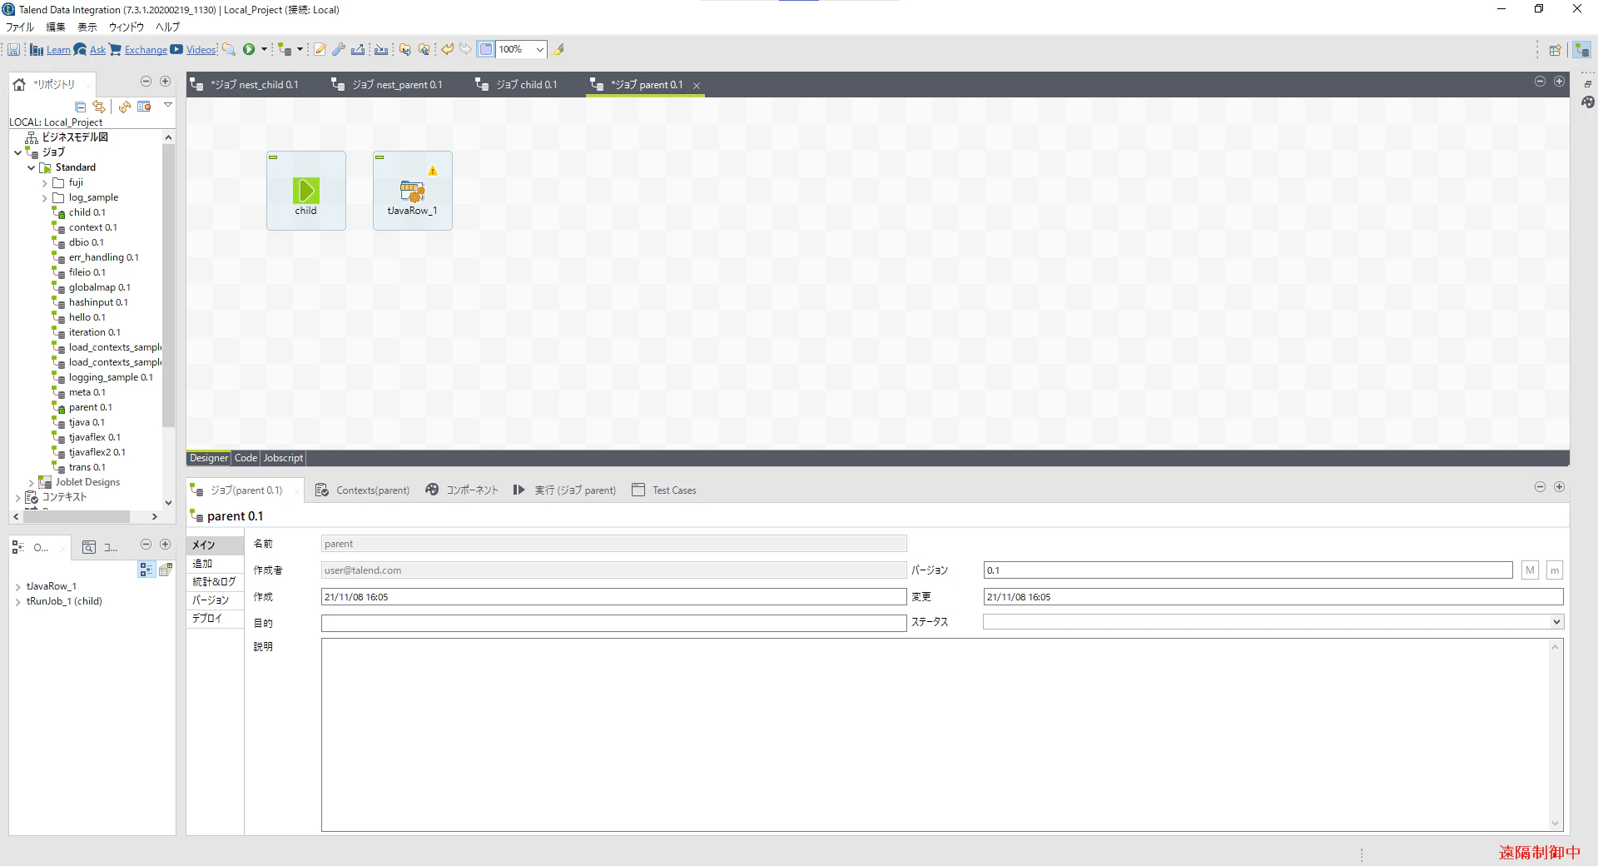Click the repository Refresh icon
Viewport: 1598px width, 866px height.
pyautogui.click(x=125, y=107)
